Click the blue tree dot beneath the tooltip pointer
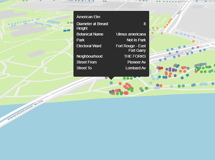The height and width of the screenshot is (160, 215). coord(111,83)
